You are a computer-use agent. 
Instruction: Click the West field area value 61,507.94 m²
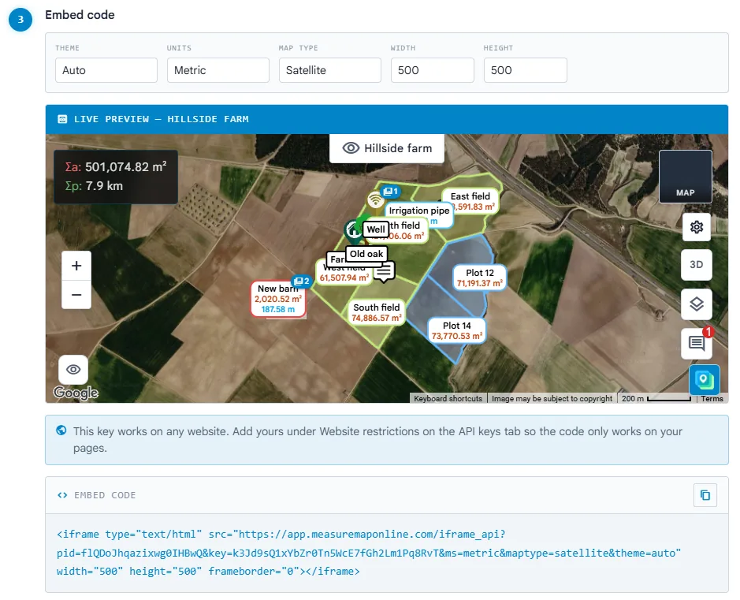tap(344, 278)
